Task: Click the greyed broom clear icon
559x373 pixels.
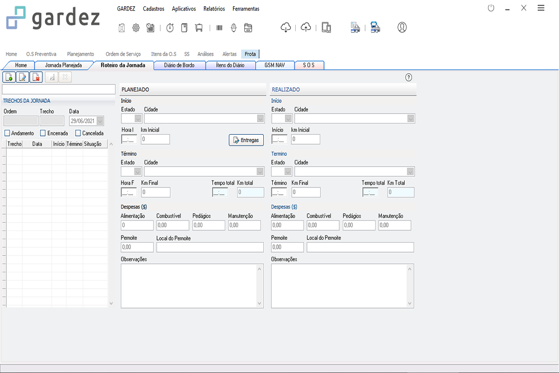Action: [x=51, y=77]
